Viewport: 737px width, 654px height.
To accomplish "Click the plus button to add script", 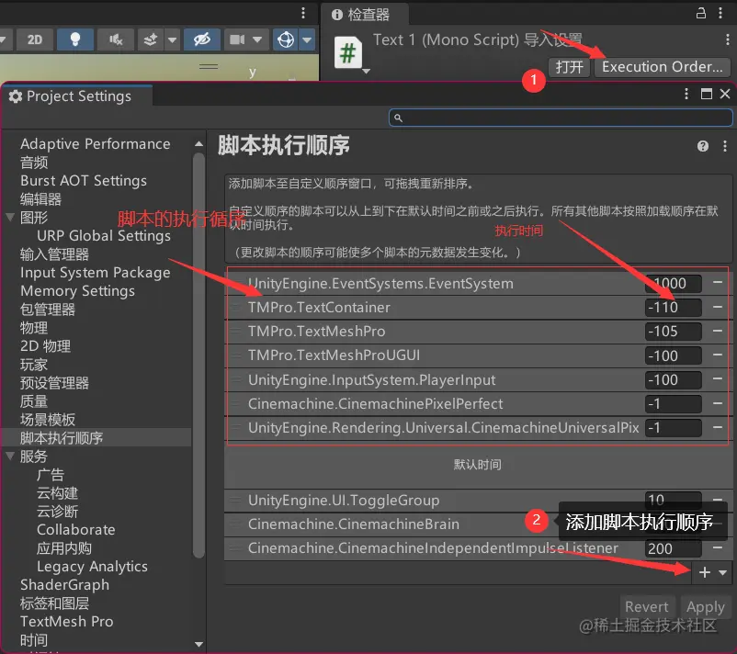I will 704,572.
